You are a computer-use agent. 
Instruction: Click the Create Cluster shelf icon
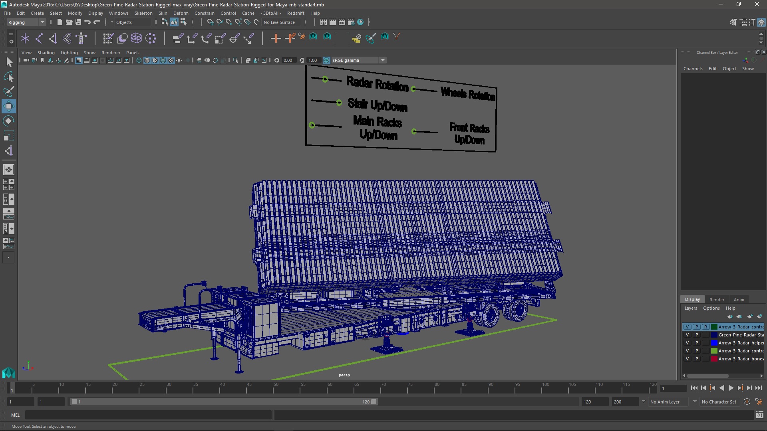point(151,38)
